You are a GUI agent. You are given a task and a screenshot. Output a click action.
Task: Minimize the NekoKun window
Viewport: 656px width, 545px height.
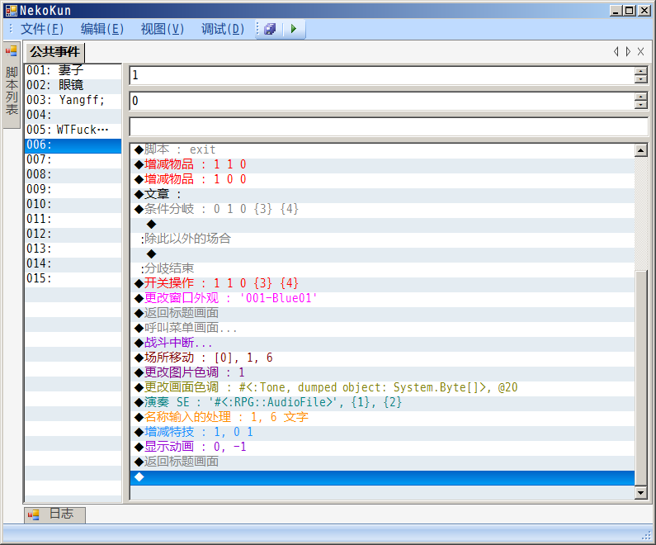tap(616, 11)
